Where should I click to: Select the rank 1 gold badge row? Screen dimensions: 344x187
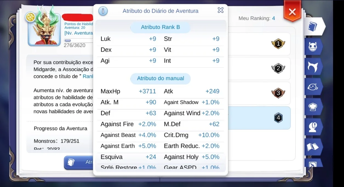point(259,44)
